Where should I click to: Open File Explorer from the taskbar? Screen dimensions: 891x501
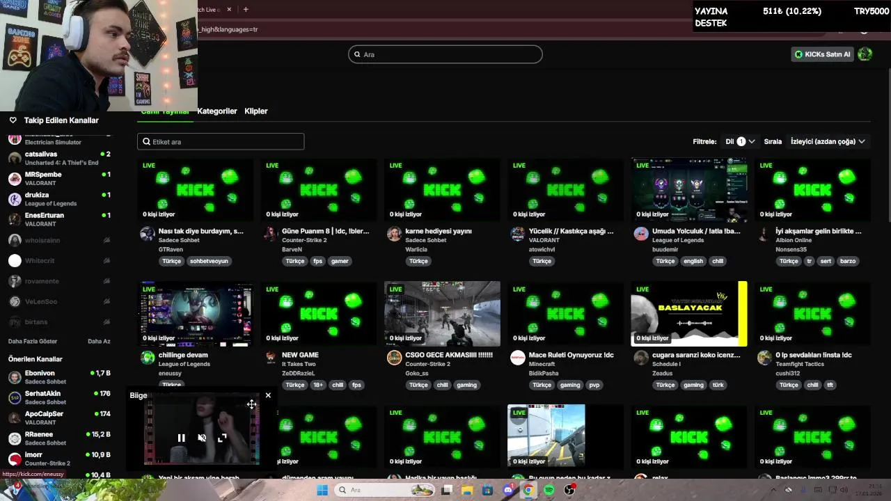(x=467, y=490)
